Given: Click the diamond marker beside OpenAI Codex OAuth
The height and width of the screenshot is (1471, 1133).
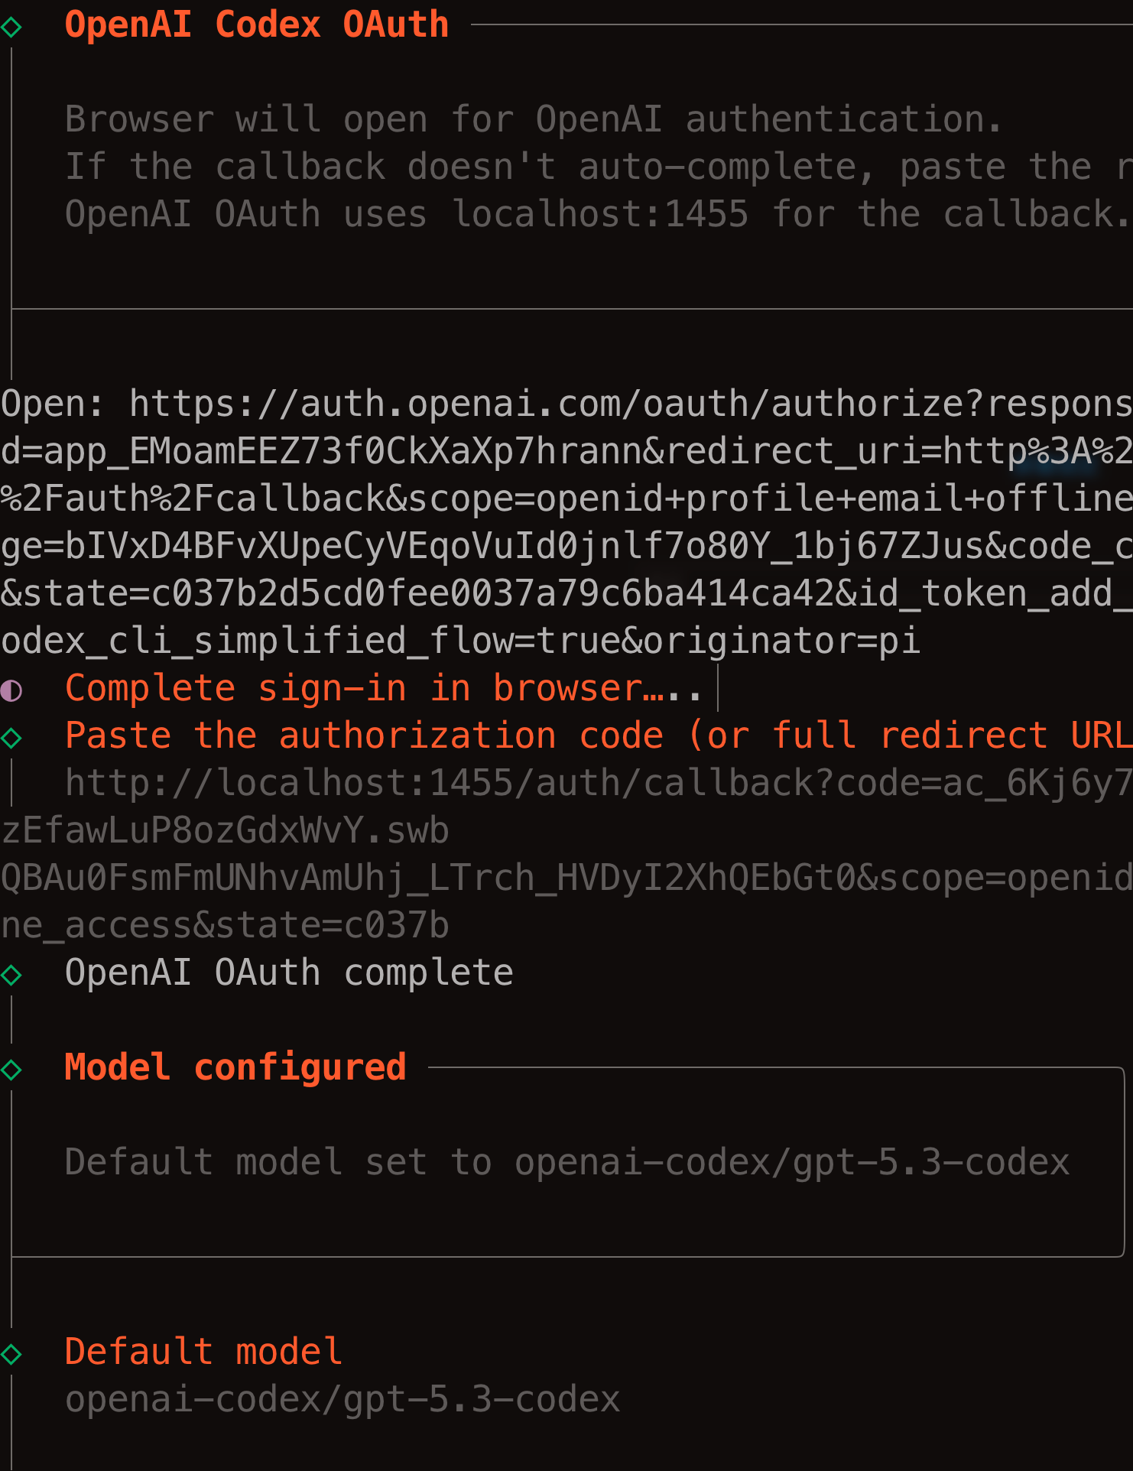Looking at the screenshot, I should (11, 28).
